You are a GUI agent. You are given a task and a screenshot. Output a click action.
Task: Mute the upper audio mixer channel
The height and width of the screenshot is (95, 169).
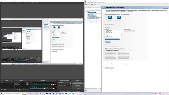[x=54, y=84]
